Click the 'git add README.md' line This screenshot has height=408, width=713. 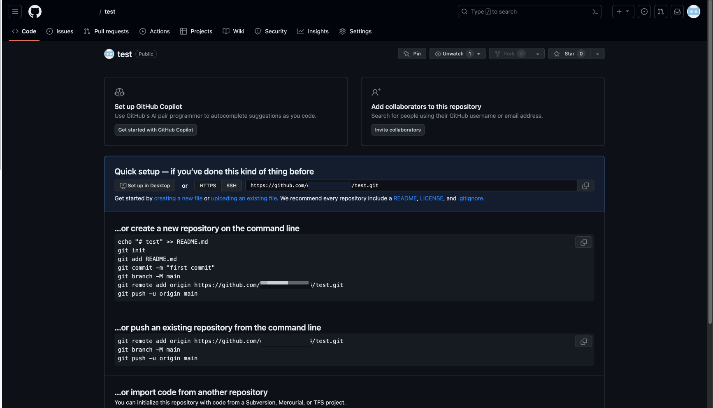[x=147, y=259]
